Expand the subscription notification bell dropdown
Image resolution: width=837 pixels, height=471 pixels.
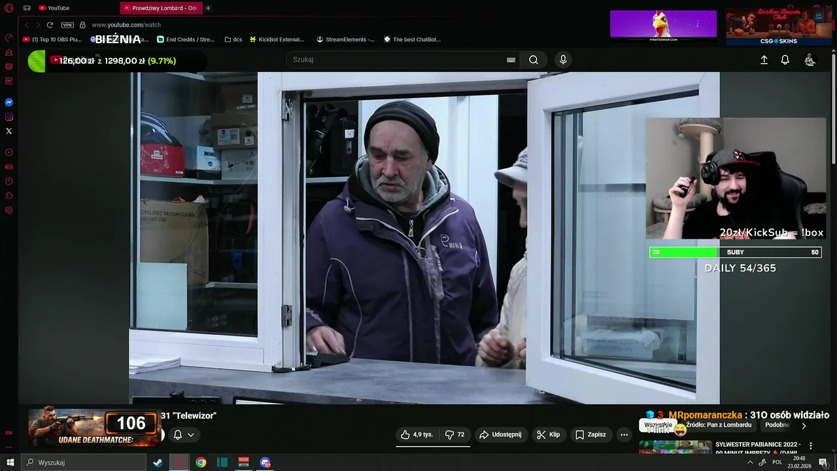[184, 434]
